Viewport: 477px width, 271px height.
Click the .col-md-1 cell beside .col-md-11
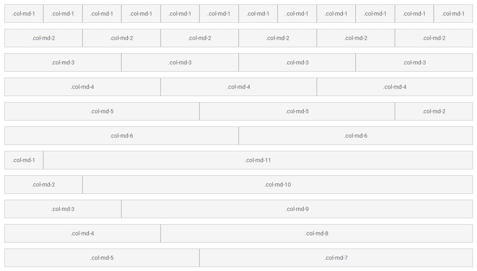tap(24, 160)
